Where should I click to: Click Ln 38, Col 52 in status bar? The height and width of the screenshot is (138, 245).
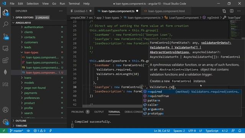tap(162, 131)
